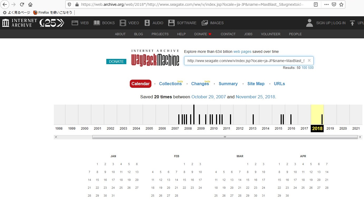Open the SOFTWARE section
The image size is (364, 199).
pyautogui.click(x=182, y=23)
